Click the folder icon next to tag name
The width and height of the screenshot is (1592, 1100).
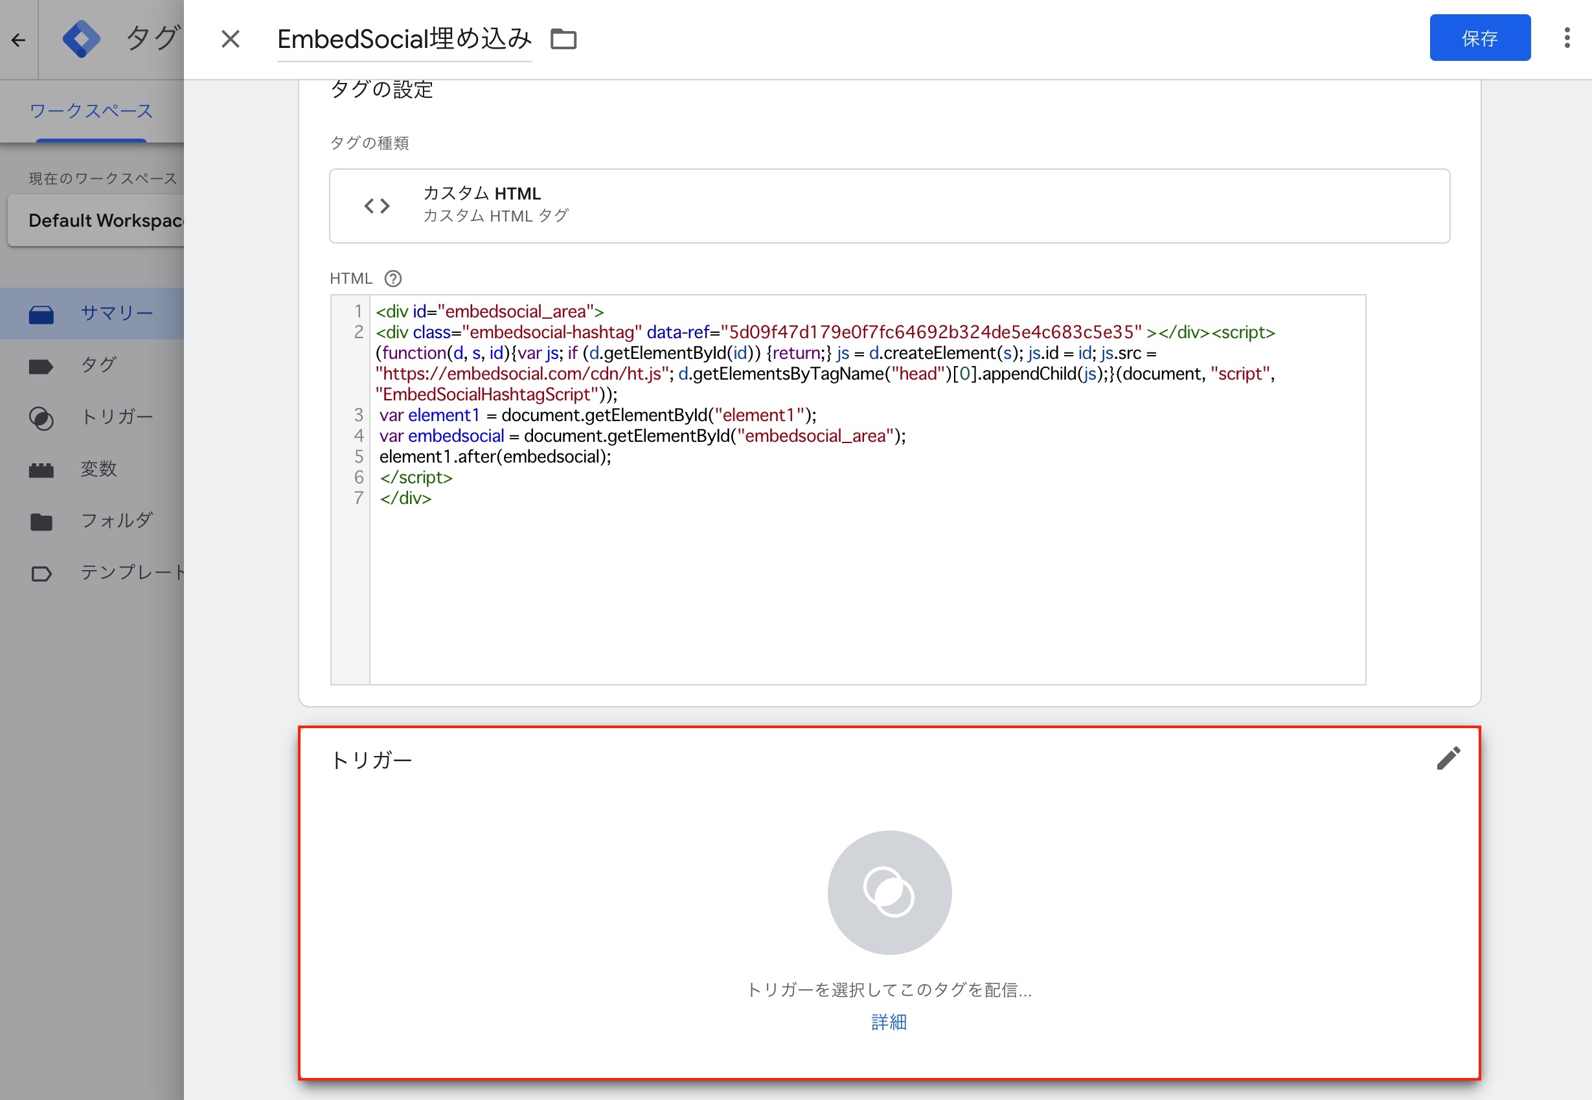click(563, 39)
